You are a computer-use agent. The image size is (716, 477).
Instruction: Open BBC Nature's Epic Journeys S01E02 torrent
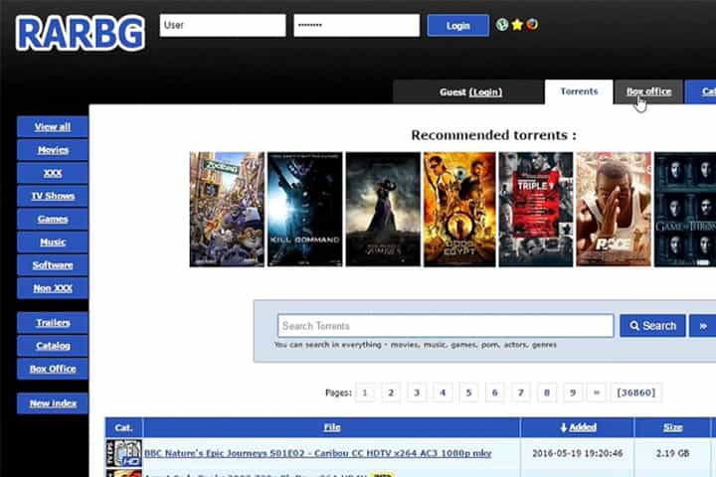(318, 453)
